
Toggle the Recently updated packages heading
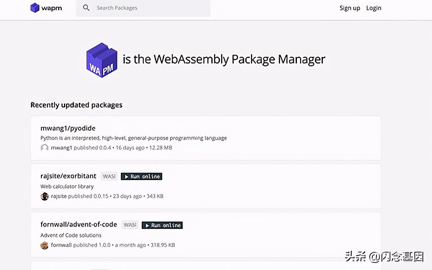point(76,105)
